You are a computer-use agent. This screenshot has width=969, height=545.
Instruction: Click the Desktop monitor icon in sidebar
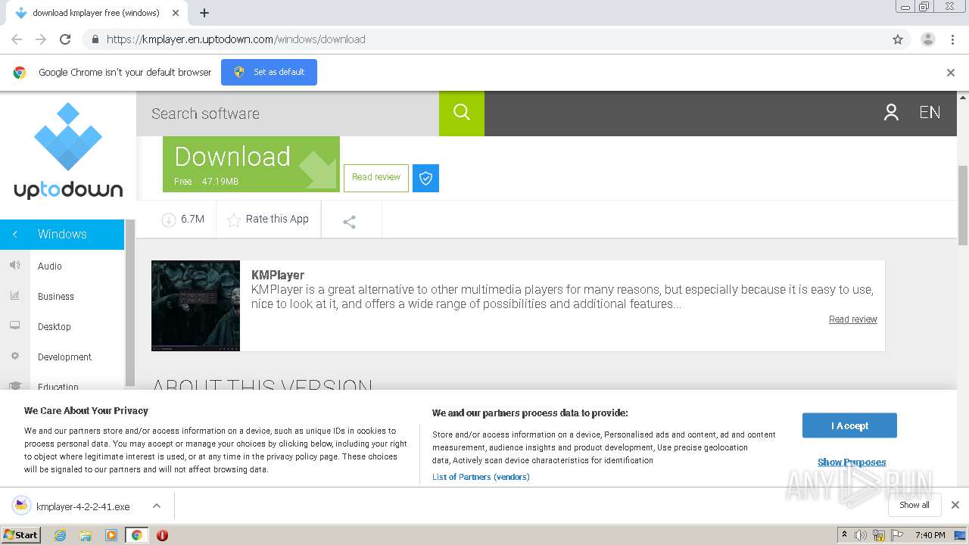click(14, 325)
